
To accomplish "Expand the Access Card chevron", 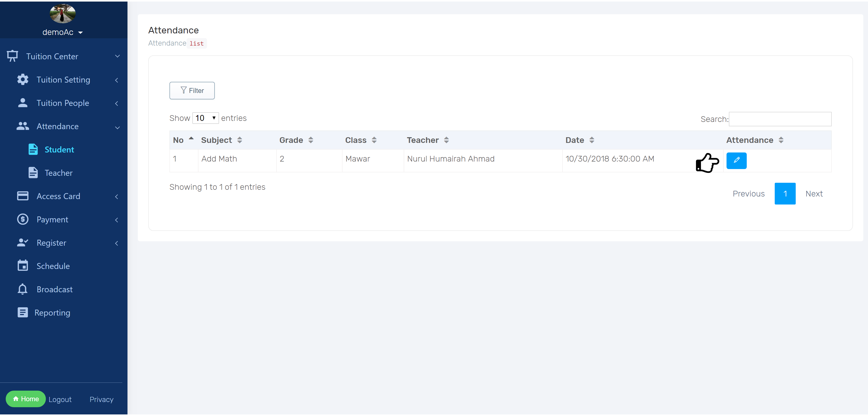I will tap(117, 196).
